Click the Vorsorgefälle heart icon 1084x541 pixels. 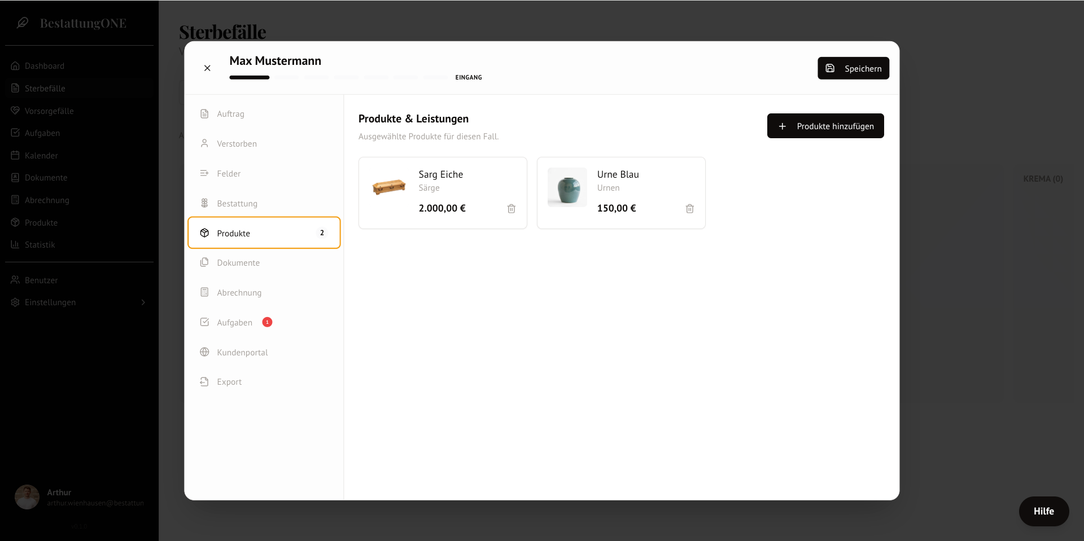15,111
